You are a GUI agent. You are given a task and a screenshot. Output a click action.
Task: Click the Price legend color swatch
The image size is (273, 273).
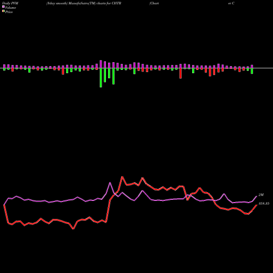[x=3, y=11]
